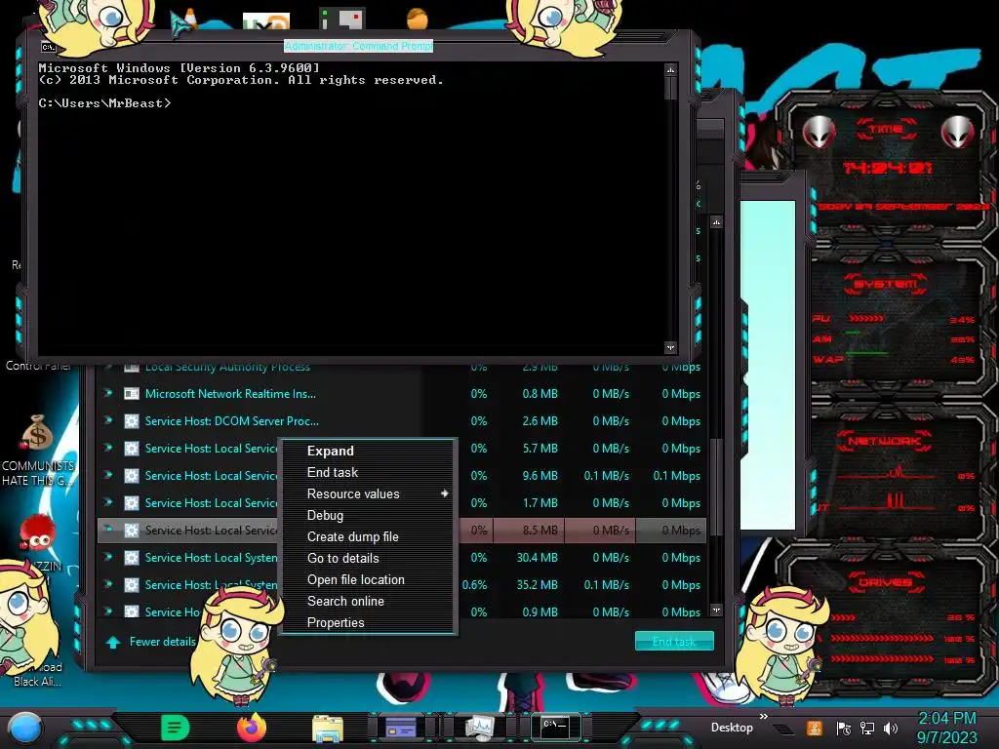Click the Java tray icon
Image resolution: width=999 pixels, height=749 pixels.
point(815,728)
